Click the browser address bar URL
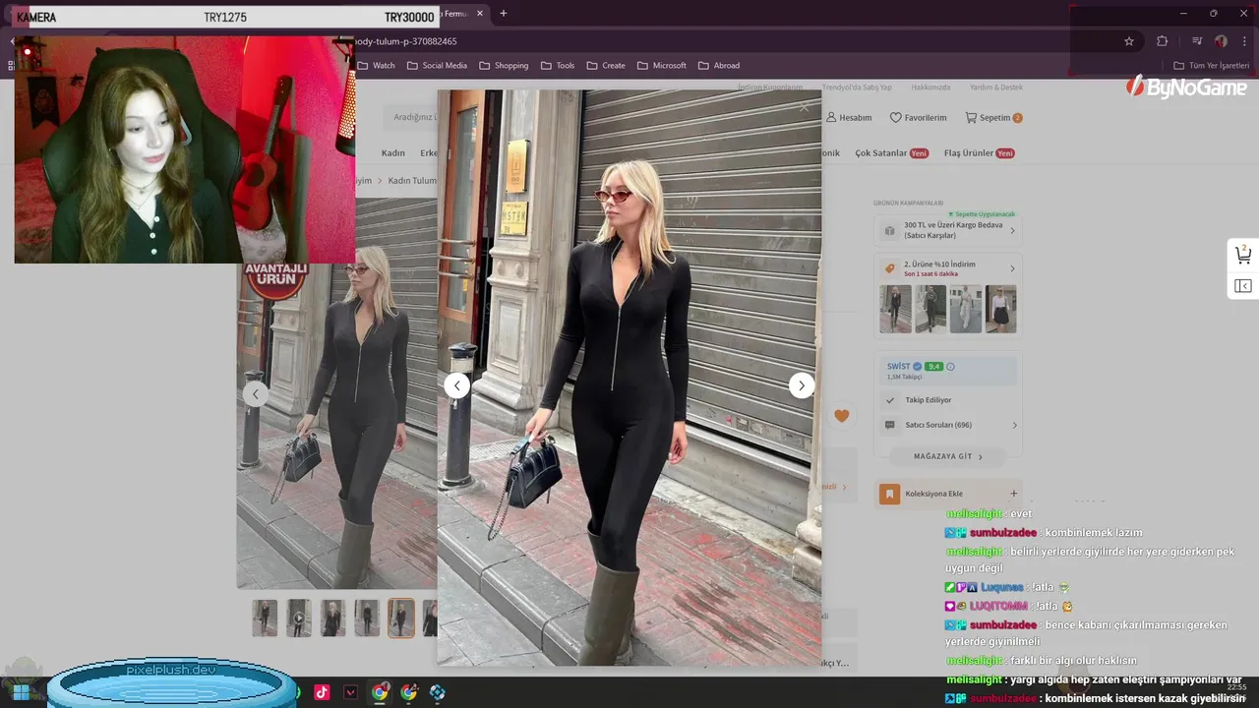1259x708 pixels. pos(406,41)
